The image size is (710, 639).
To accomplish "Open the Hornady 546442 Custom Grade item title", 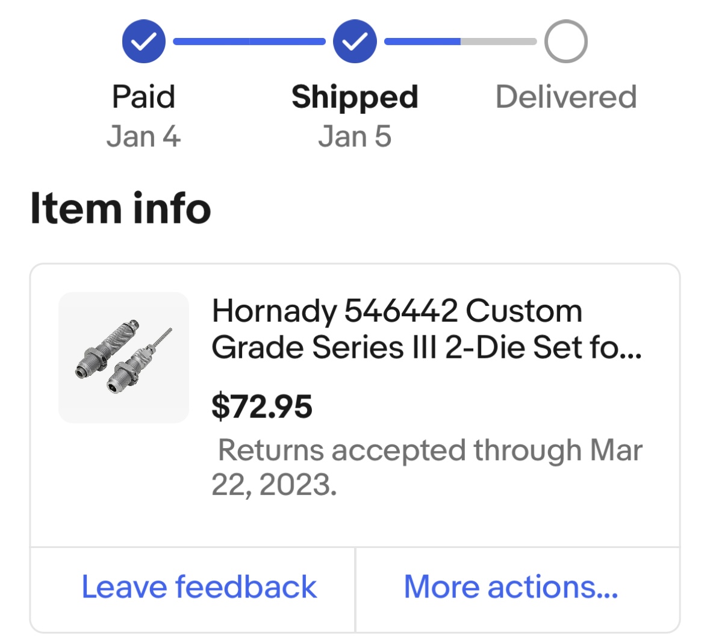I will pos(426,329).
